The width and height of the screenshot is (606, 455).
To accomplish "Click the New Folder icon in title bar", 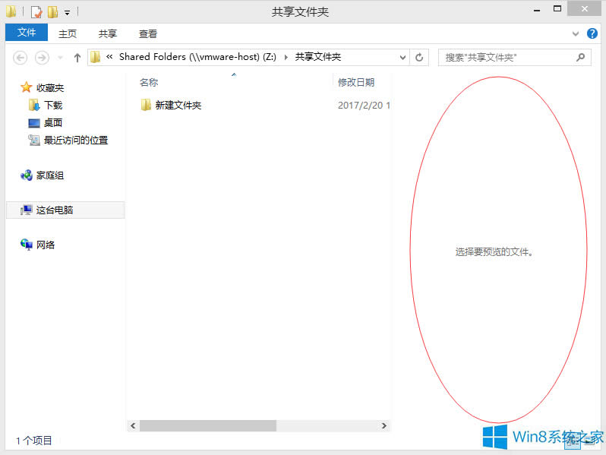I will [x=52, y=12].
